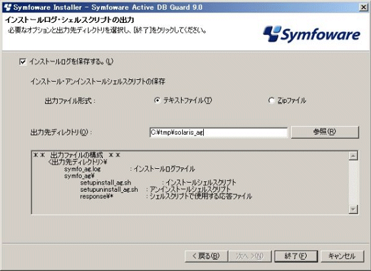Viewport: 371px width, 271px height.
Task: Select the Zipファイル radio button
Action: coord(271,101)
